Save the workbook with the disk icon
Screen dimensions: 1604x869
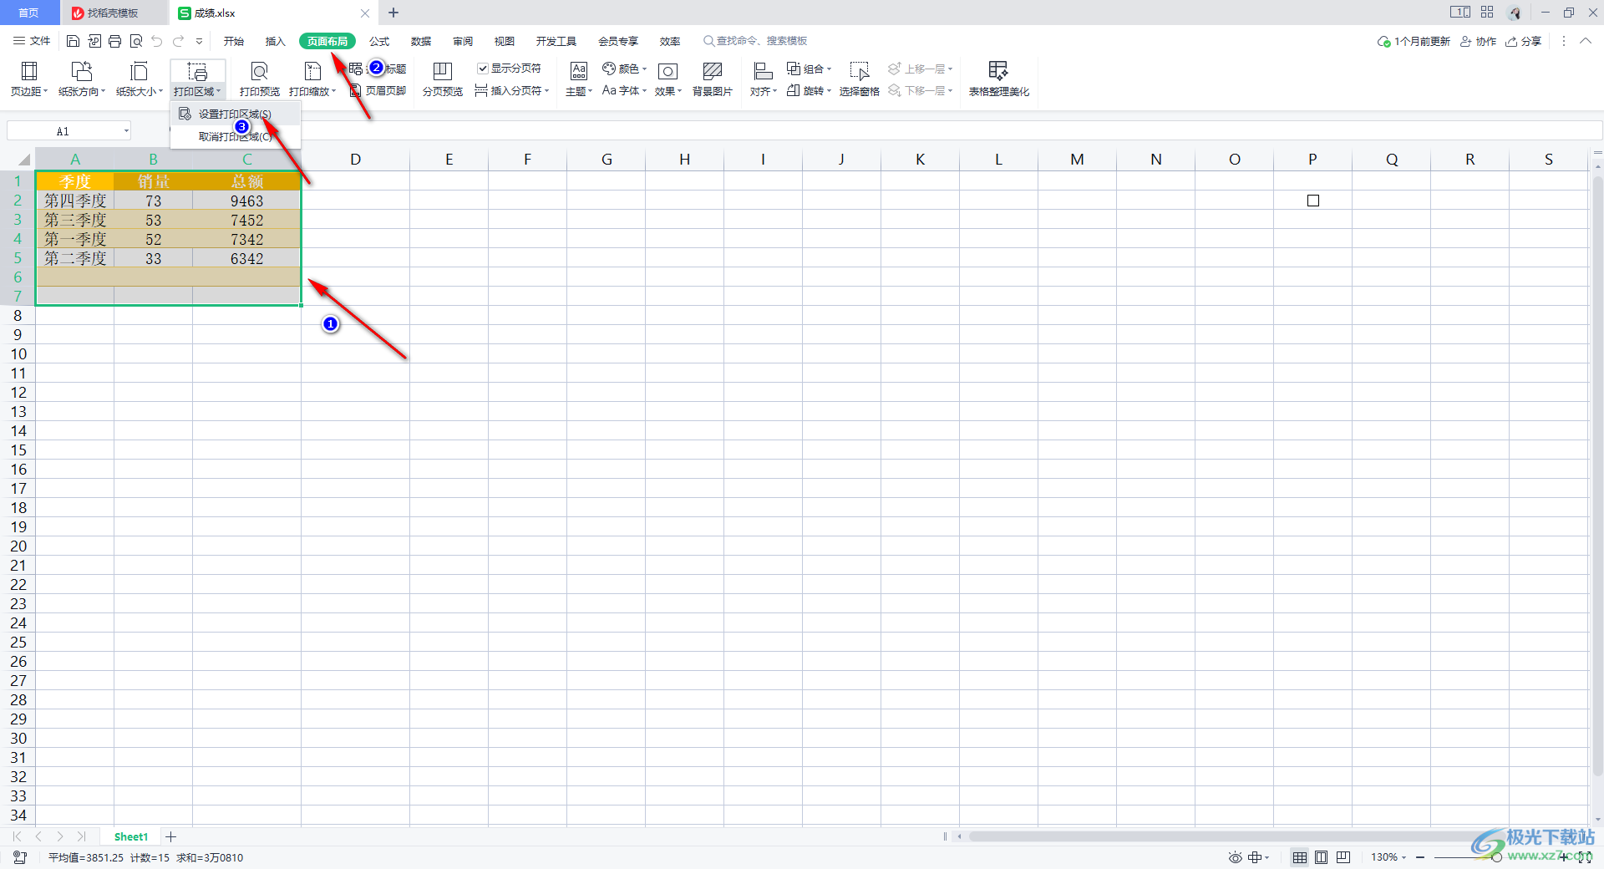click(x=73, y=41)
